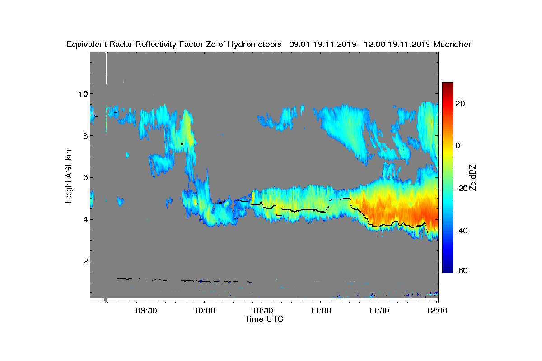Click the height tick label 8
The image size is (542, 361).
click(x=85, y=136)
